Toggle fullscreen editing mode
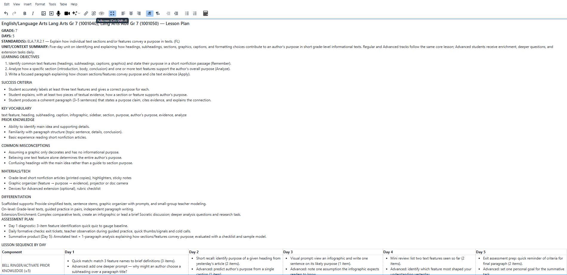This screenshot has width=567, height=275. point(112,13)
